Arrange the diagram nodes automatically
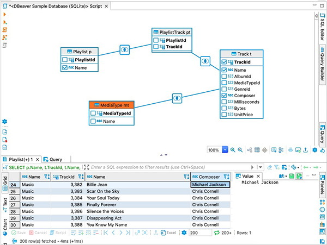The height and width of the screenshot is (245, 327). 250,150
